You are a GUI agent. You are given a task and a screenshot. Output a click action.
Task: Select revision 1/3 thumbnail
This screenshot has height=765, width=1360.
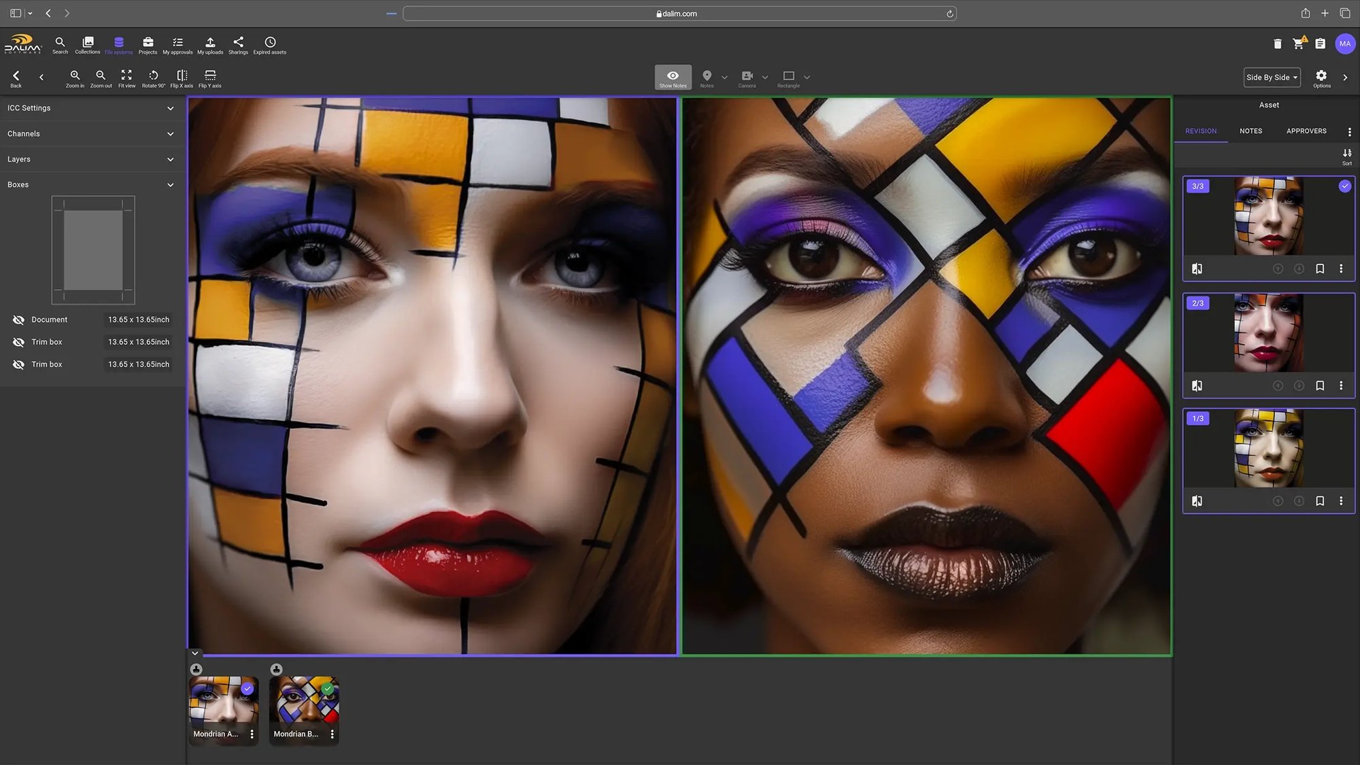pyautogui.click(x=1268, y=448)
